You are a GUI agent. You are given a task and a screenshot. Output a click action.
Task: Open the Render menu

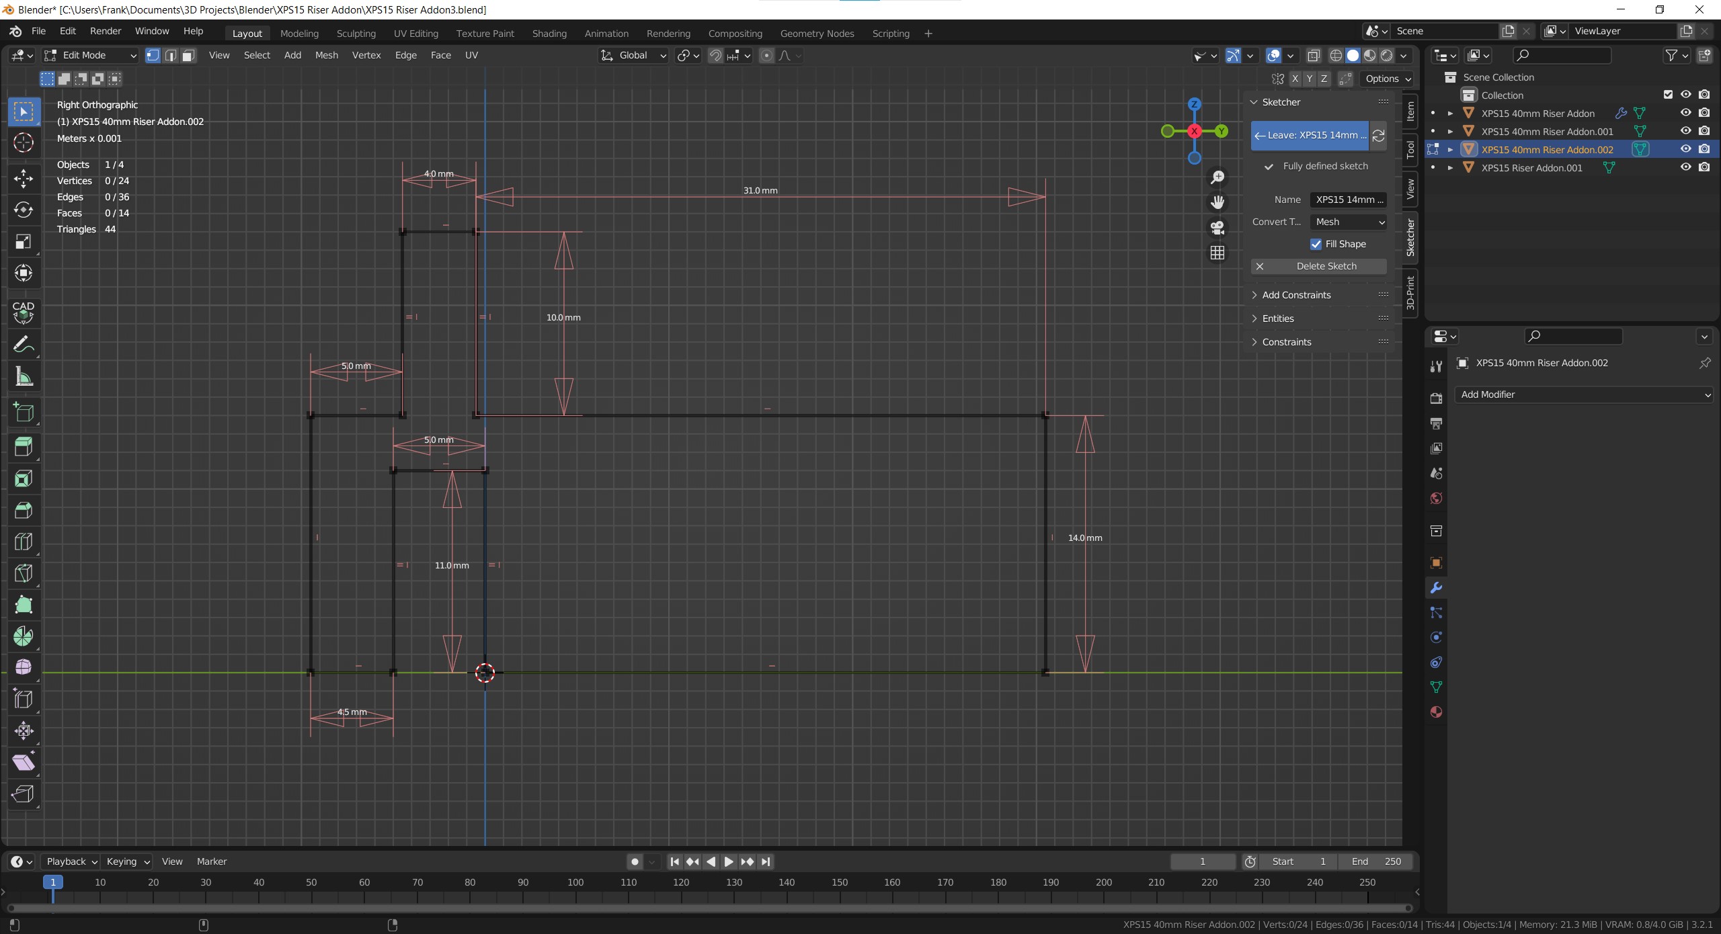pyautogui.click(x=106, y=31)
